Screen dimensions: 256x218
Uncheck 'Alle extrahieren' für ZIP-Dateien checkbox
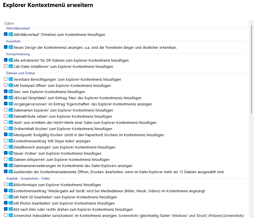click(x=6, y=60)
